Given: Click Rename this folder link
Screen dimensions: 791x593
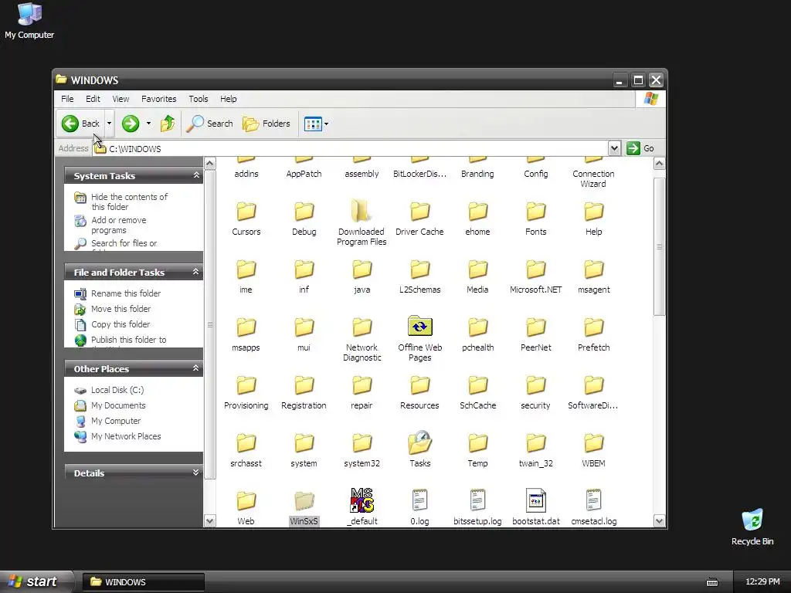Looking at the screenshot, I should point(117,293).
